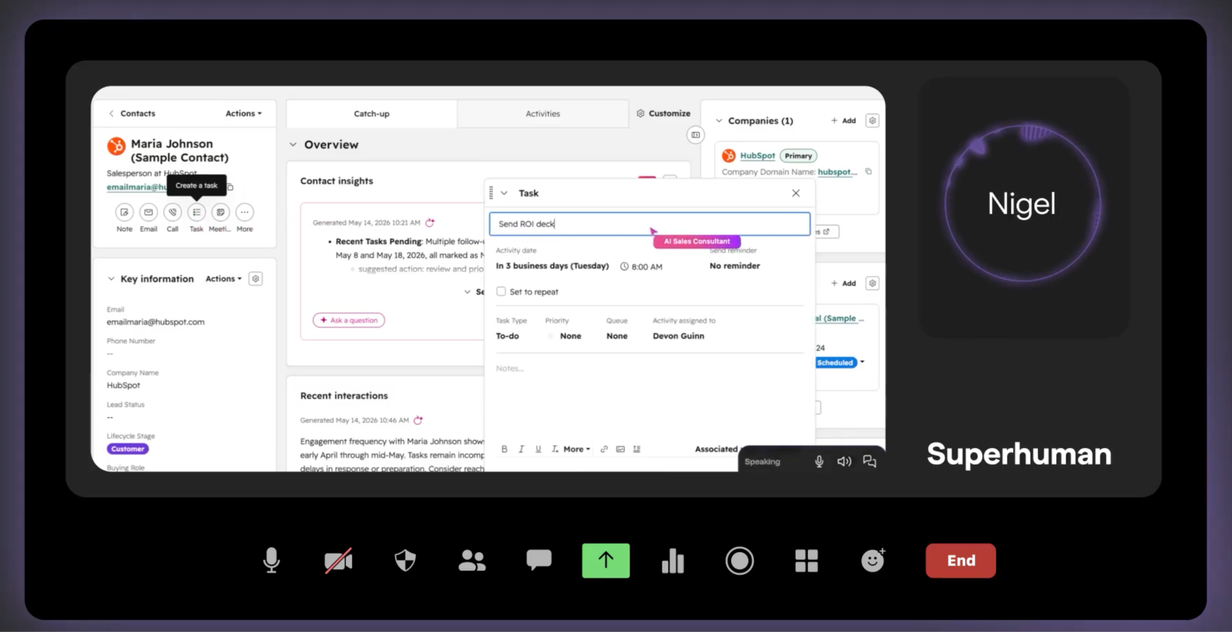The height and width of the screenshot is (632, 1232).
Task: Collapse the Task panel chevron
Action: [x=504, y=193]
